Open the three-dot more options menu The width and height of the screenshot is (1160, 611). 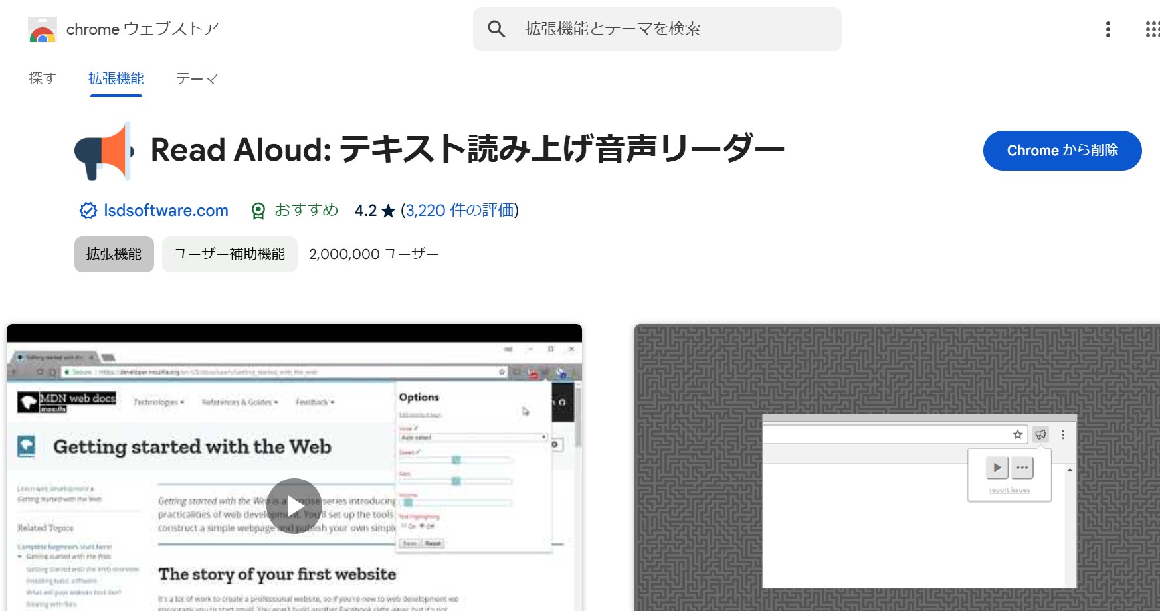click(1108, 29)
